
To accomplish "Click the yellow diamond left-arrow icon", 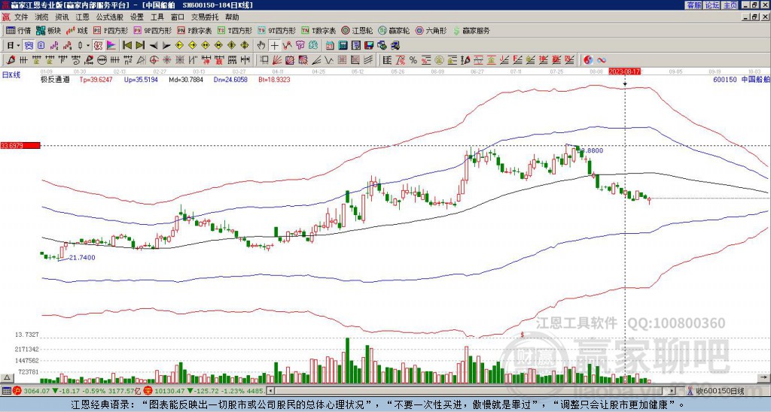I will pyautogui.click(x=179, y=46).
